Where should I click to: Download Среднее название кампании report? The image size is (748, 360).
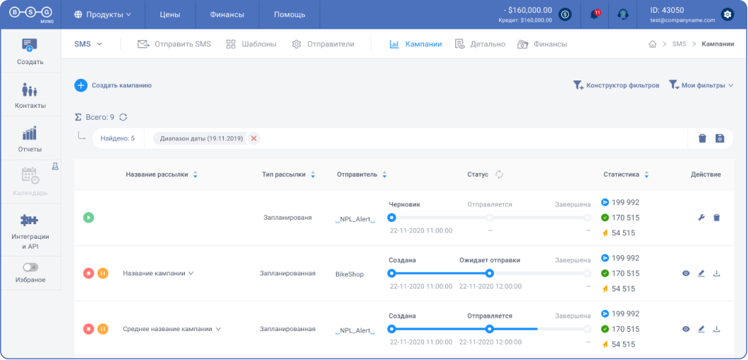[716, 329]
